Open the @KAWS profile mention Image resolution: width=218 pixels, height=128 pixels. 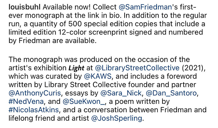point(98,76)
